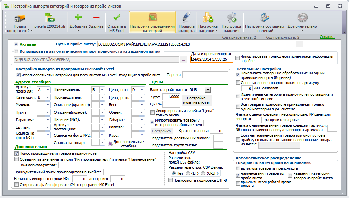Click browse button next to price-list path

pos(299,44)
